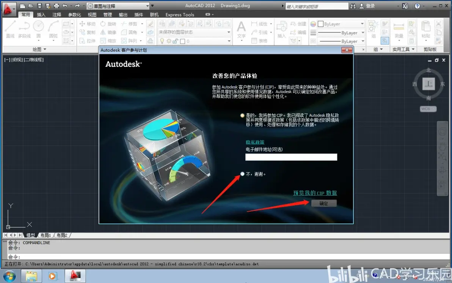The height and width of the screenshot is (283, 452).
Task: Click the scissors cut icon in 剪贴板 panel
Action: [x=438, y=24]
